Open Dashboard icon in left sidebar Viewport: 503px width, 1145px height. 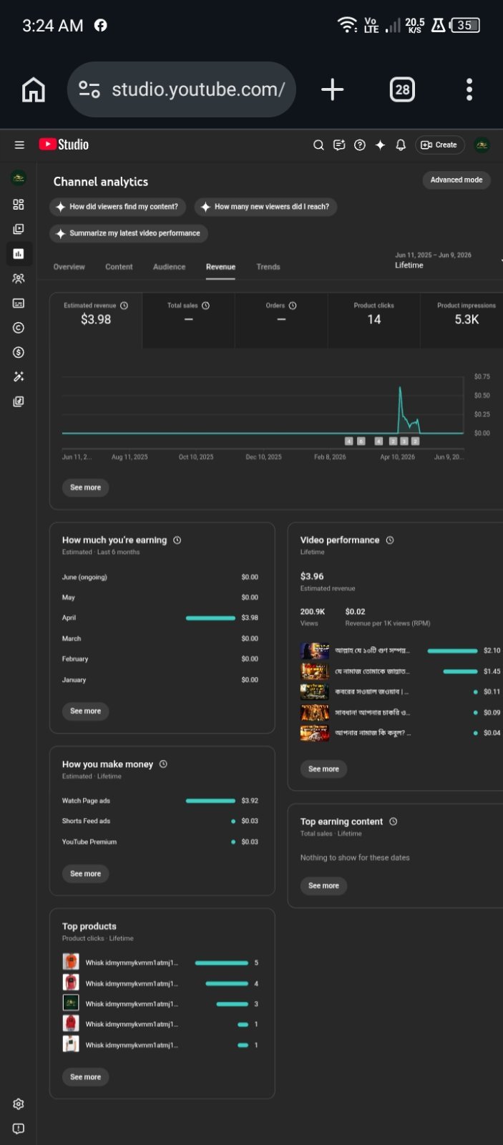[19, 205]
